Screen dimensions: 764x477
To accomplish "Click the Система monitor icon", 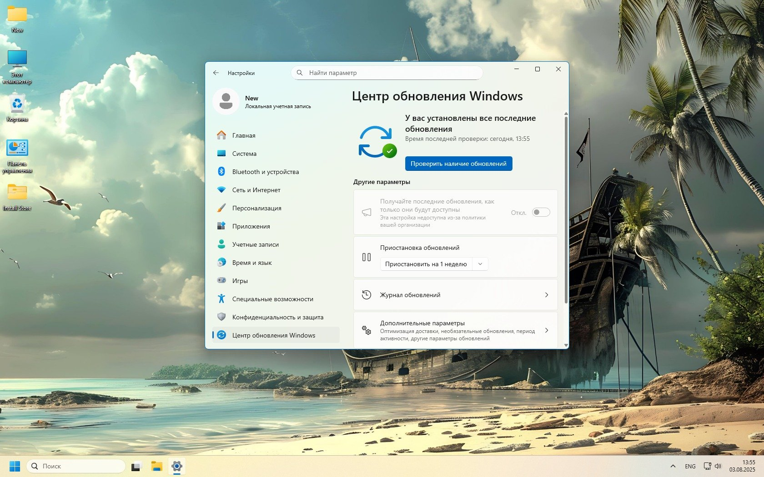I will coord(221,154).
